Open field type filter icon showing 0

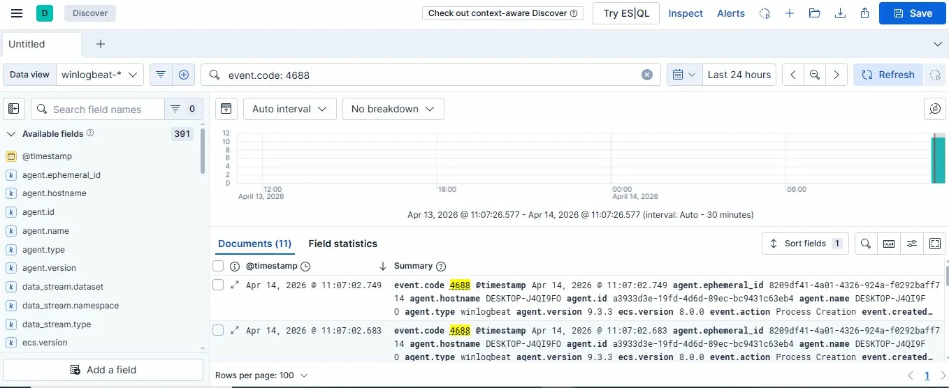[x=184, y=109]
